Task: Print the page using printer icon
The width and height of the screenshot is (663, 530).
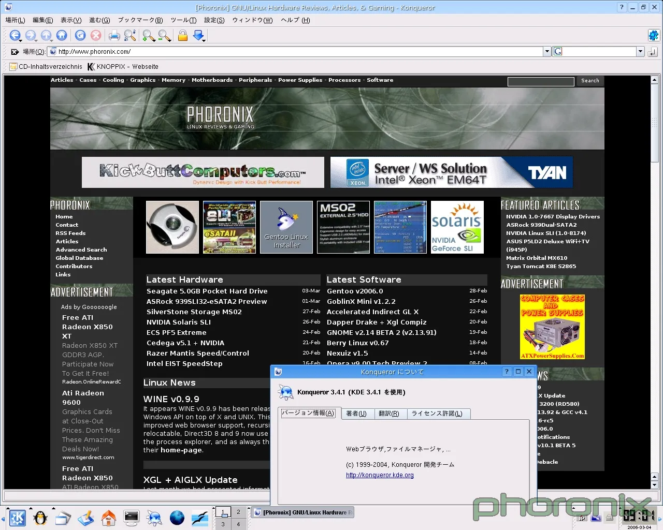Action: [114, 35]
